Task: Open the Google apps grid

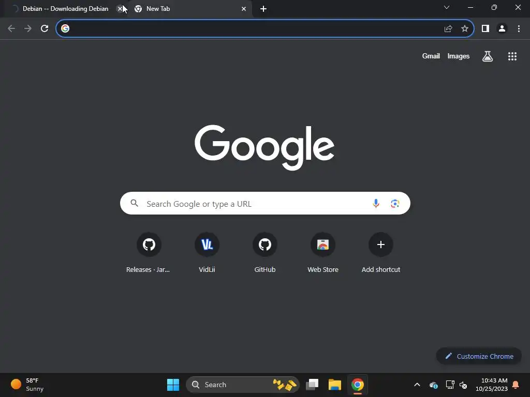Action: click(512, 56)
